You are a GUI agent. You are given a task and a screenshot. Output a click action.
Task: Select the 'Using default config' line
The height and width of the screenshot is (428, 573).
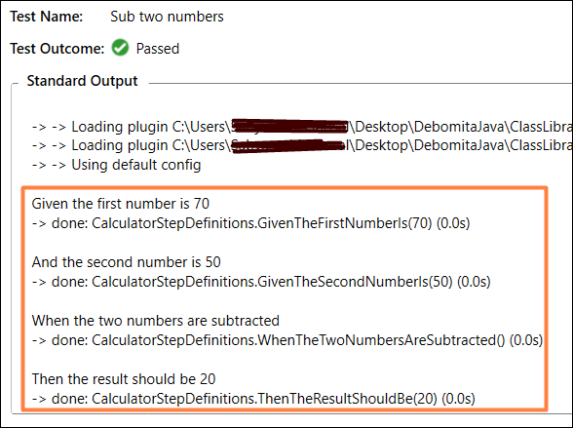point(116,165)
